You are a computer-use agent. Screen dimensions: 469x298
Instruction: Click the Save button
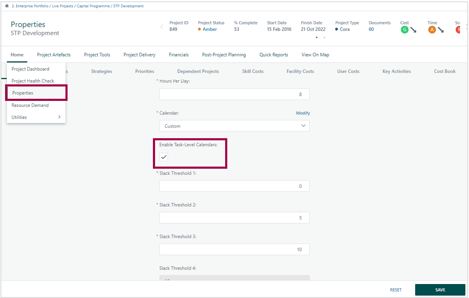(440, 290)
